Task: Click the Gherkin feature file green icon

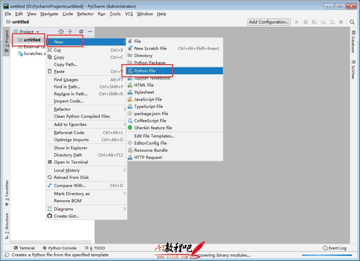Action: pos(130,128)
